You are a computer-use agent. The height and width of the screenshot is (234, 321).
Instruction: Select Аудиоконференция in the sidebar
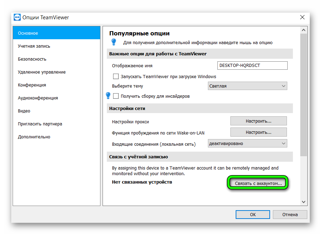coord(57,98)
